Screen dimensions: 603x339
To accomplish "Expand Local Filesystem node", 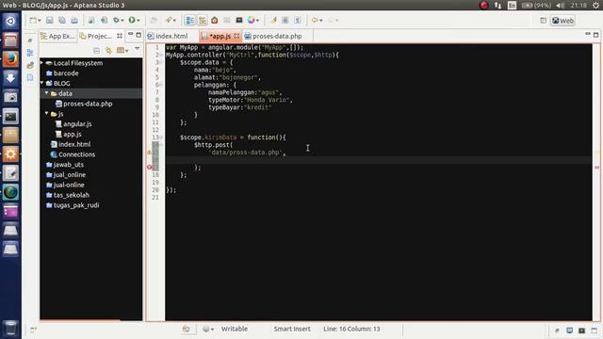I will (41, 63).
